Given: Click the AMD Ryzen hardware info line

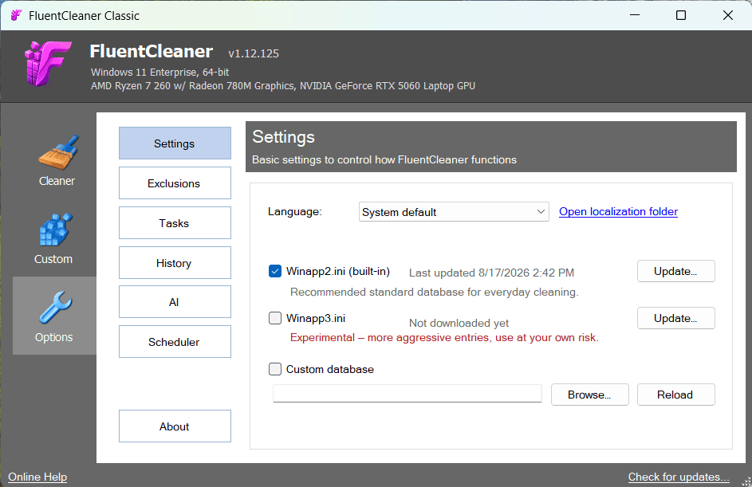Looking at the screenshot, I should point(283,86).
